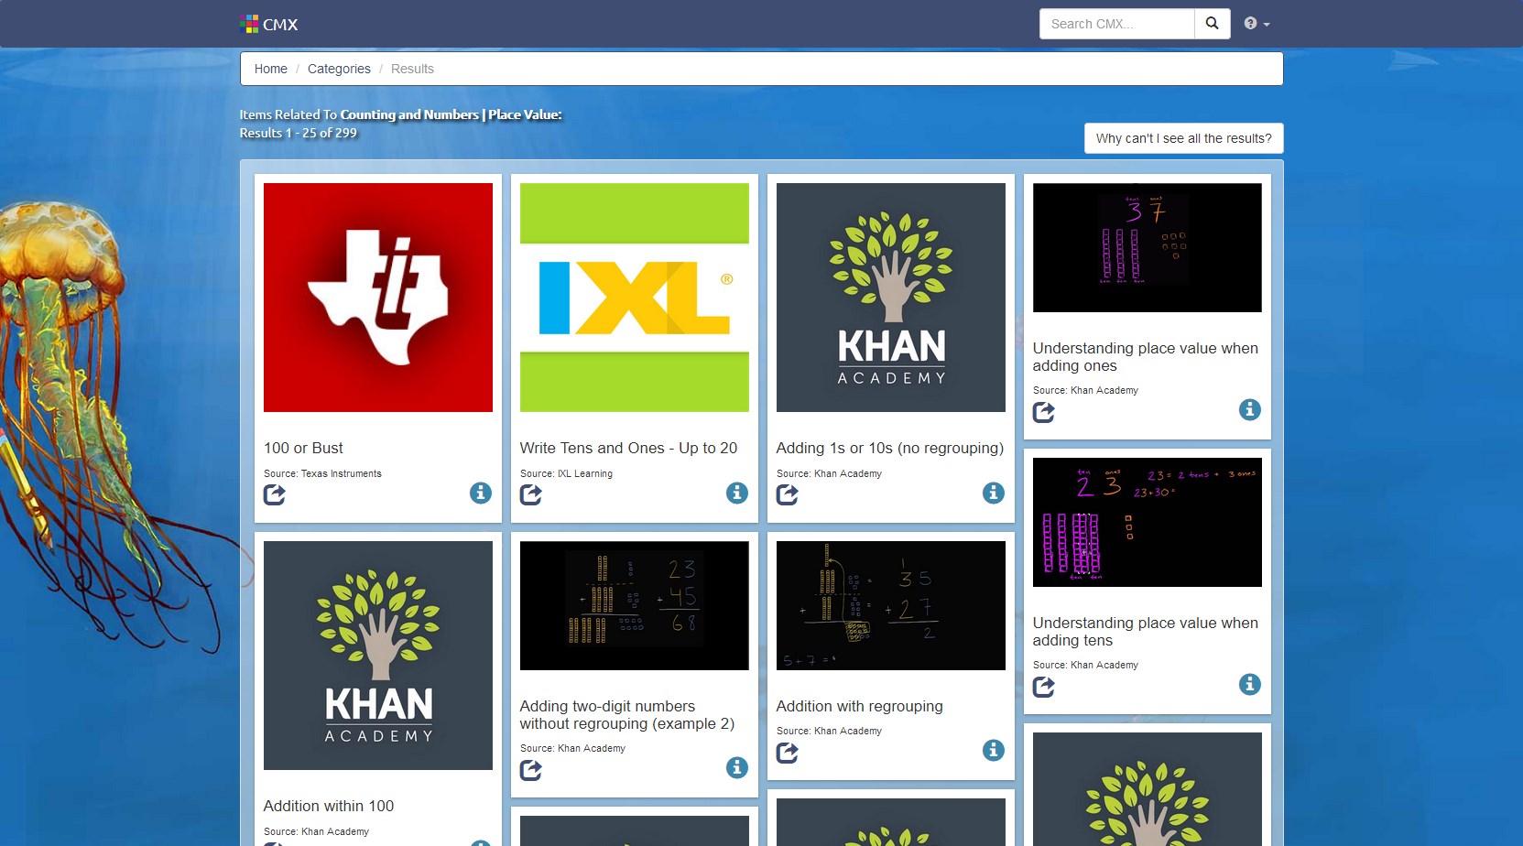
Task: Open 'Adding two-digit numbers without regrouping (example 2)' title
Action: [627, 715]
